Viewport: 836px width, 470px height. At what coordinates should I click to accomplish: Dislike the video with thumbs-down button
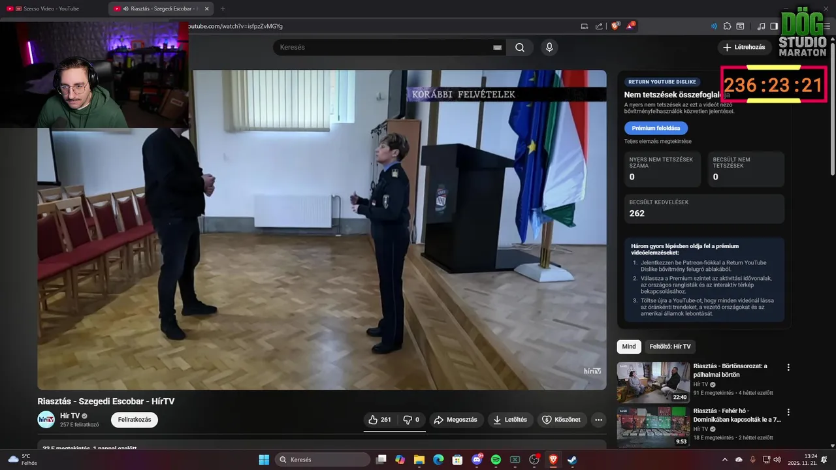point(411,420)
